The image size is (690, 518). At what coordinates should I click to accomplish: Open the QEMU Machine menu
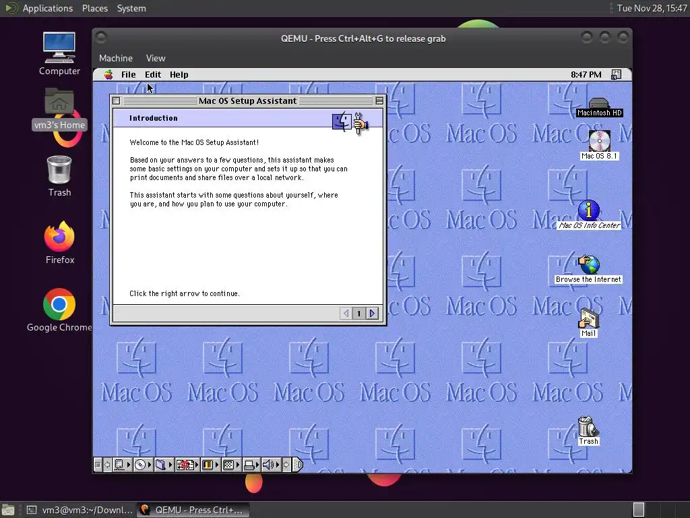click(116, 58)
